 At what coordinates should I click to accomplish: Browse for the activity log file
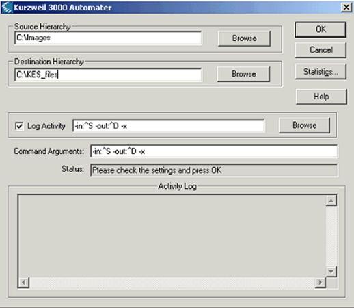pyautogui.click(x=304, y=125)
